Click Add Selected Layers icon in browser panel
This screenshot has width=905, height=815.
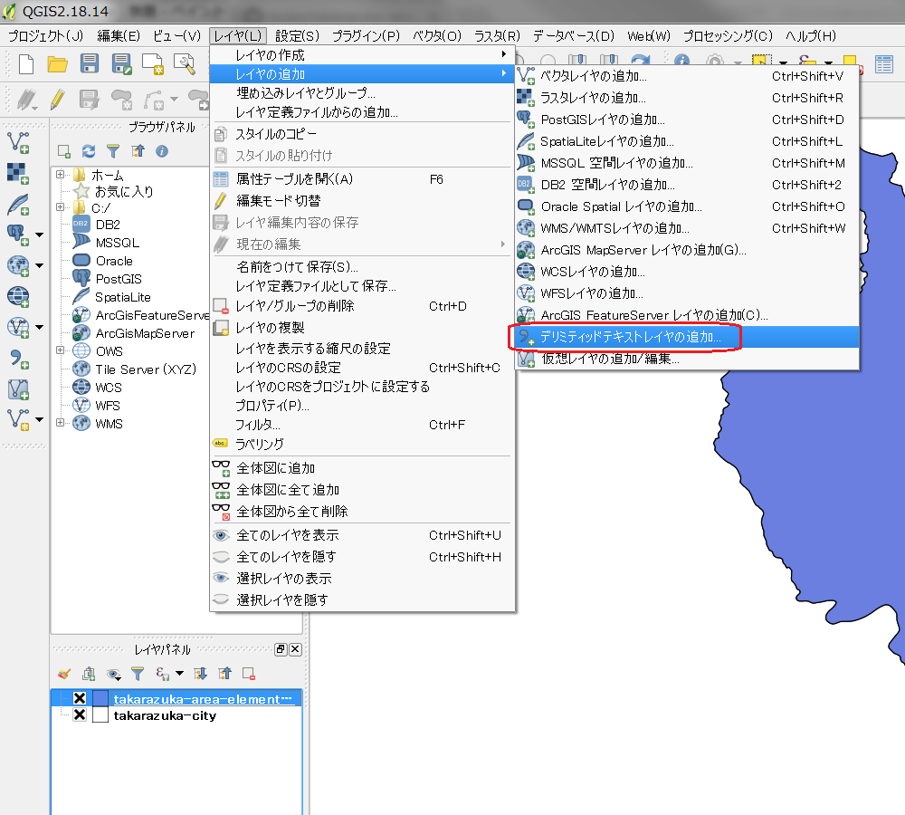64,151
